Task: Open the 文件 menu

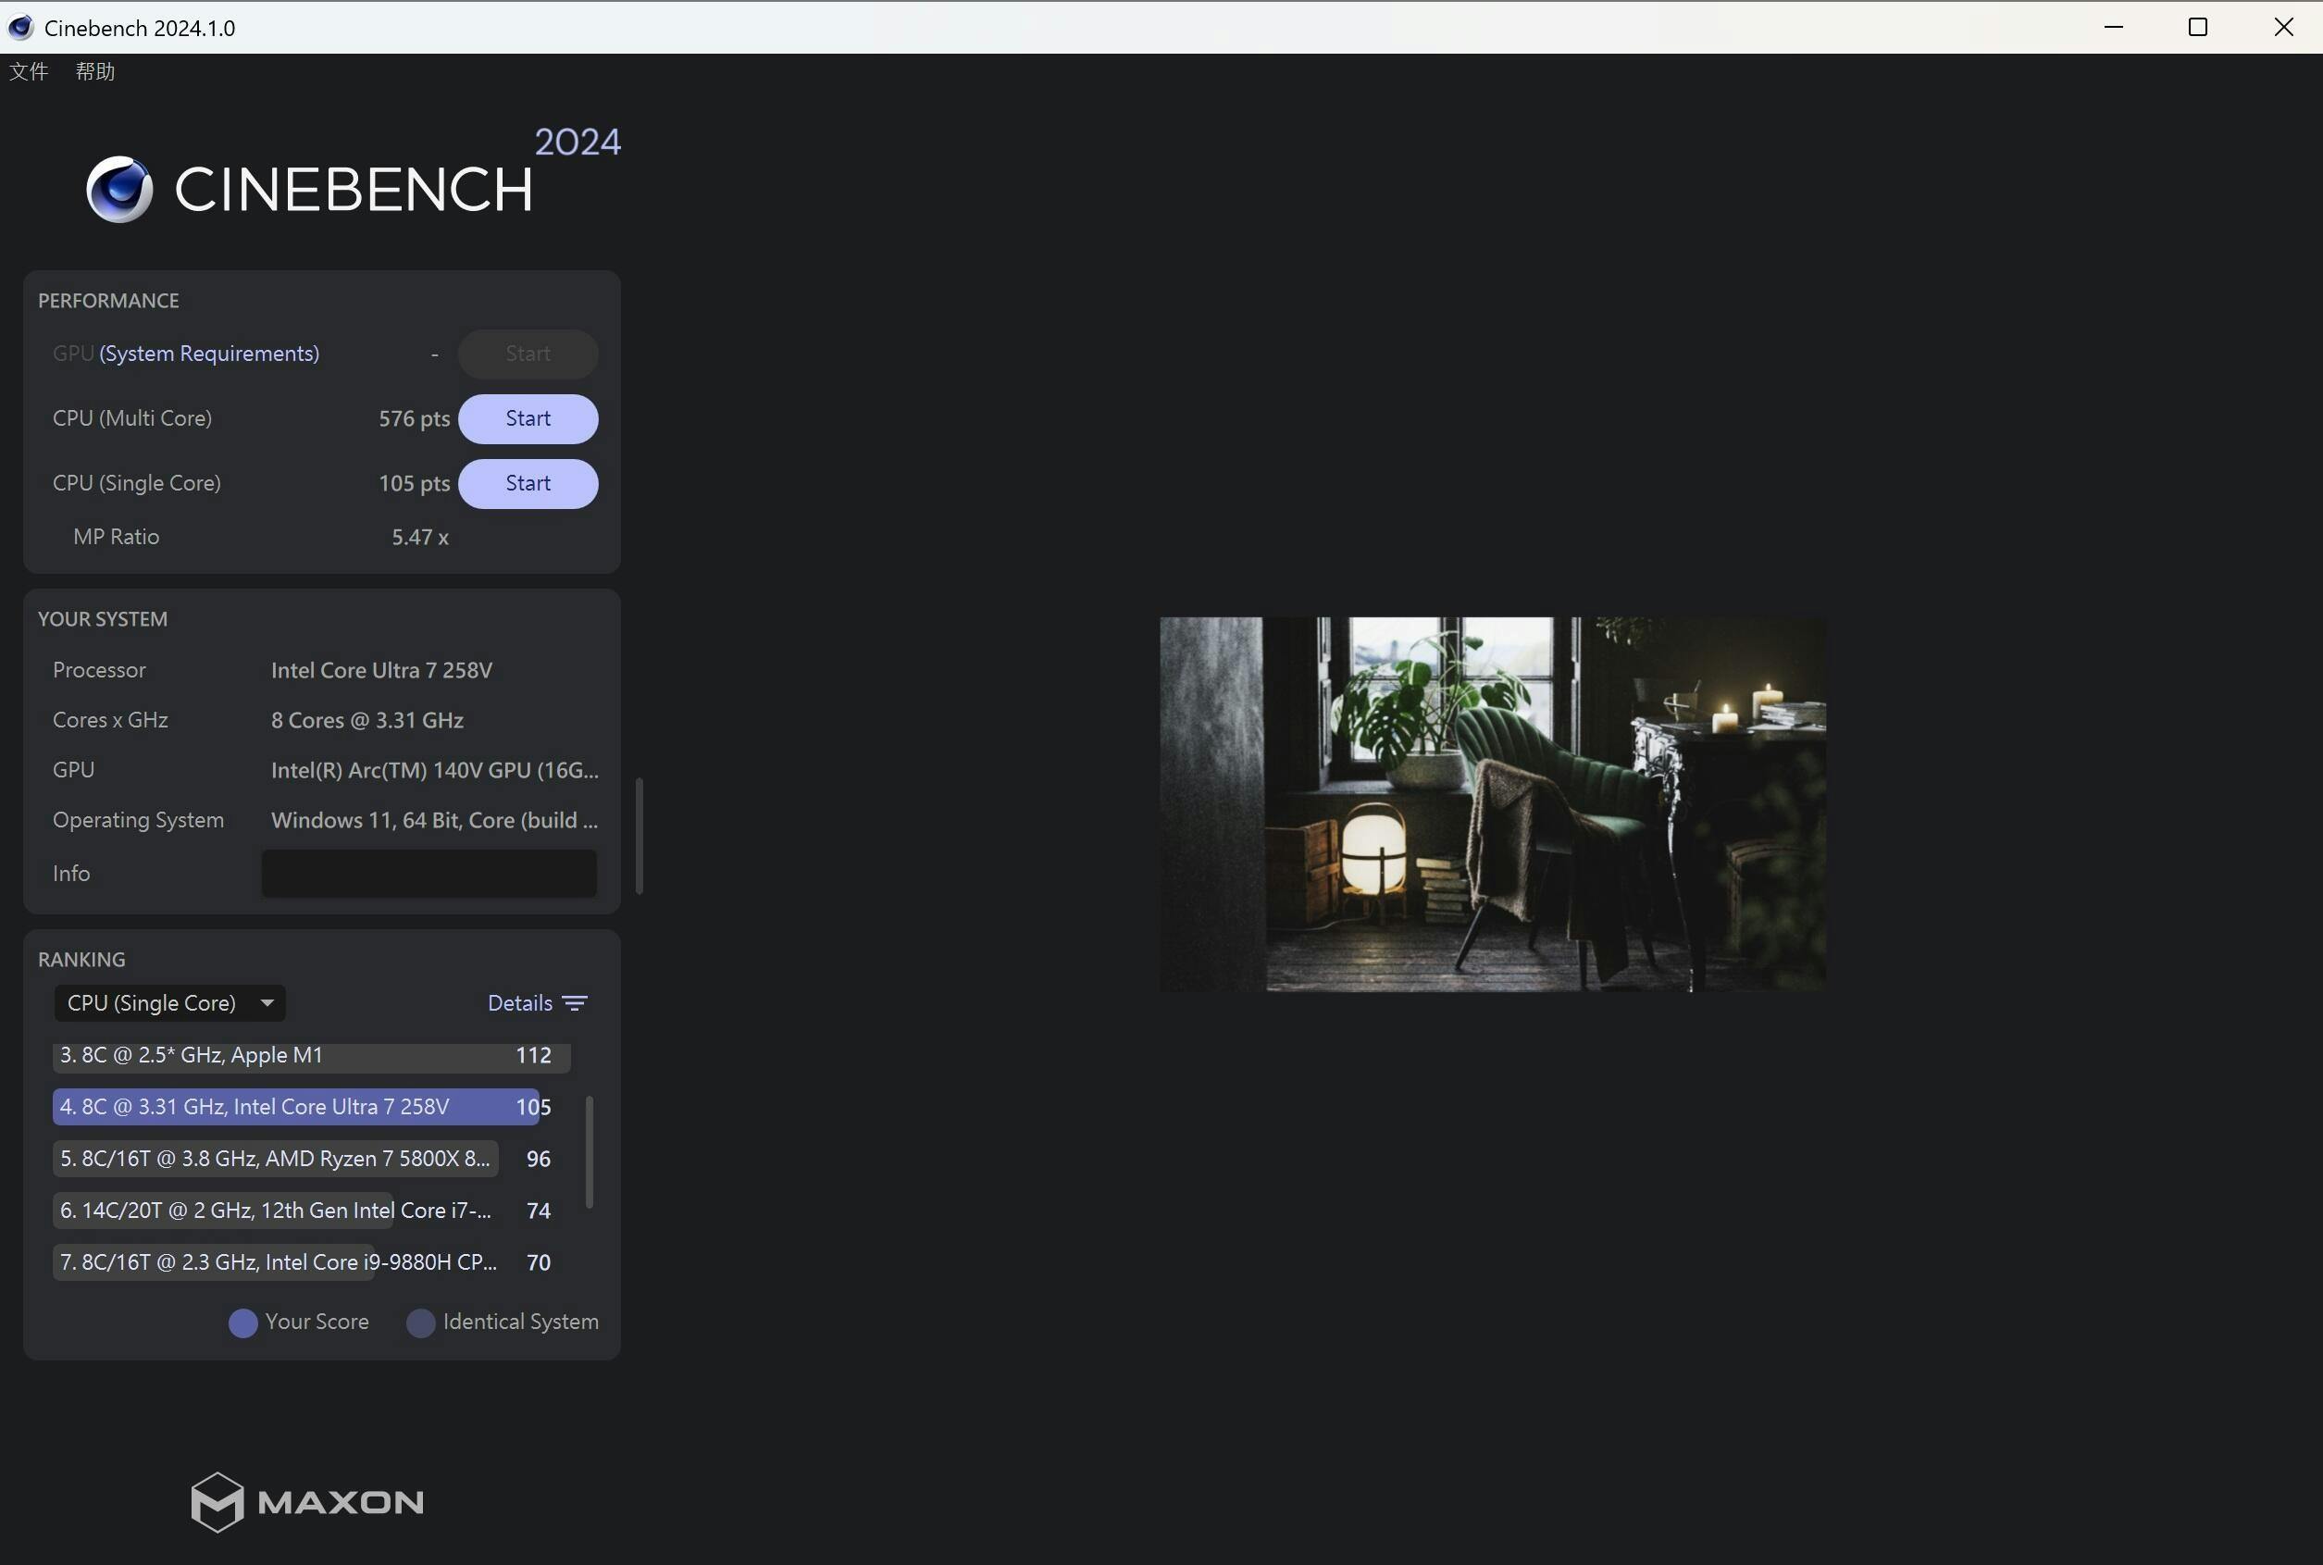Action: [x=29, y=71]
